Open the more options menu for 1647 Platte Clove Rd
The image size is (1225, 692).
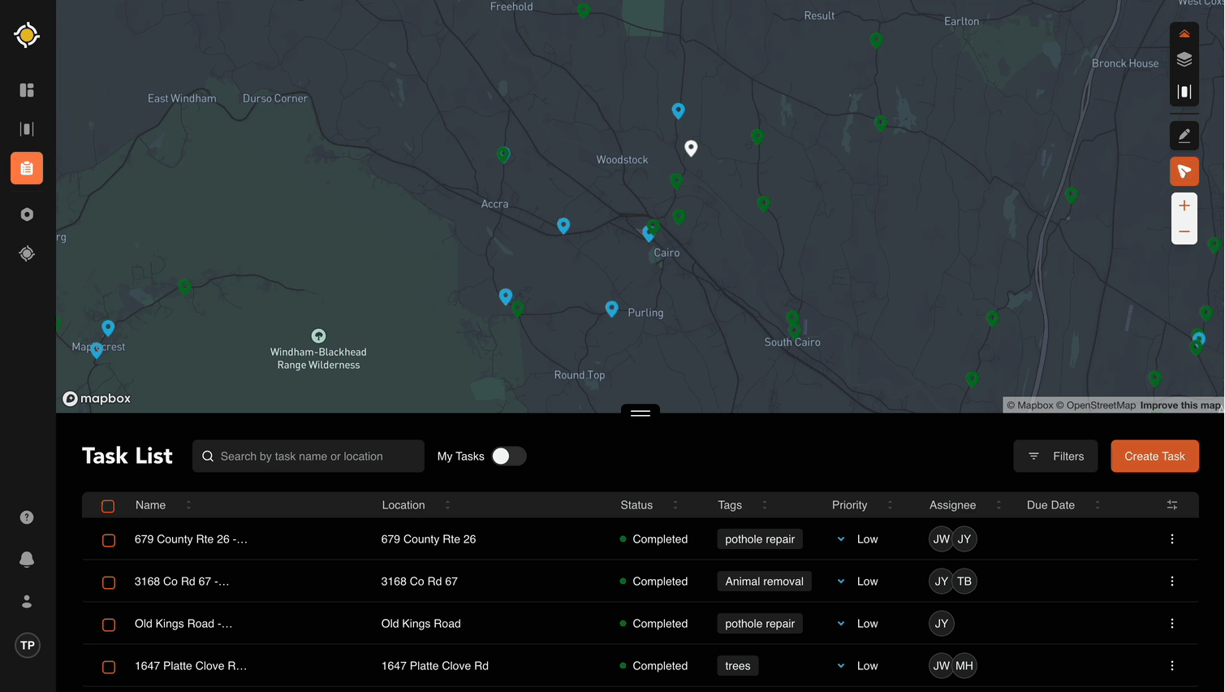[1171, 666]
